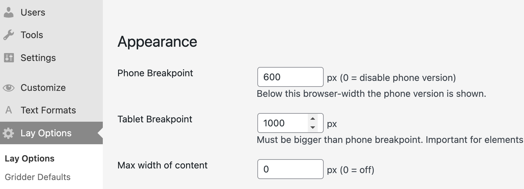Decrease Tablet Breakpoint with the down arrow
Screen dimensions: 524x189
(312, 127)
